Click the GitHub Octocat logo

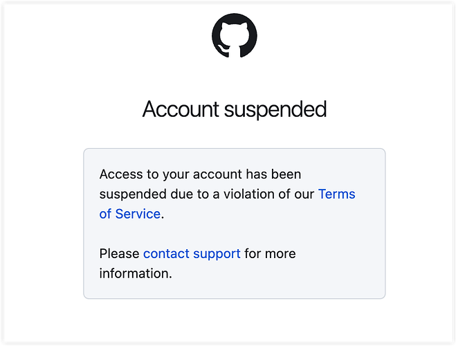click(x=235, y=35)
